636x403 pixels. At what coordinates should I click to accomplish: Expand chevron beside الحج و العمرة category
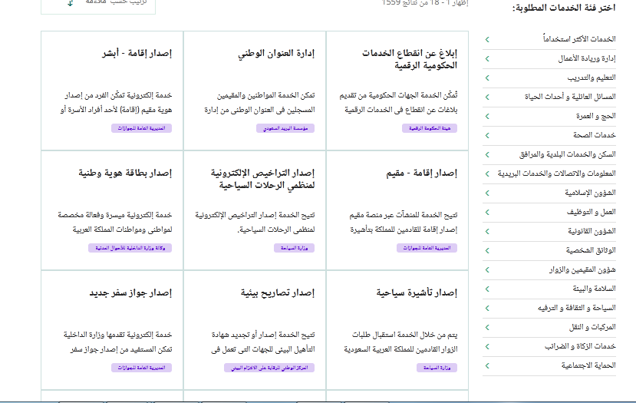tap(487, 117)
